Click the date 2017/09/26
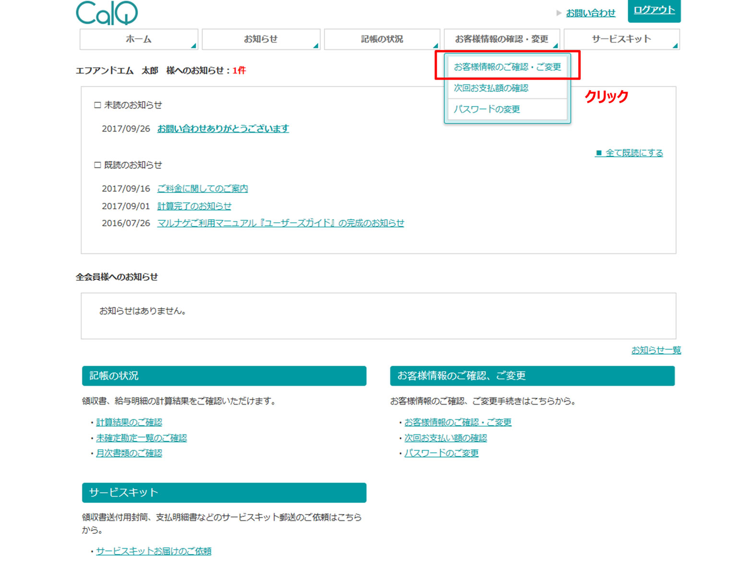 [126, 129]
